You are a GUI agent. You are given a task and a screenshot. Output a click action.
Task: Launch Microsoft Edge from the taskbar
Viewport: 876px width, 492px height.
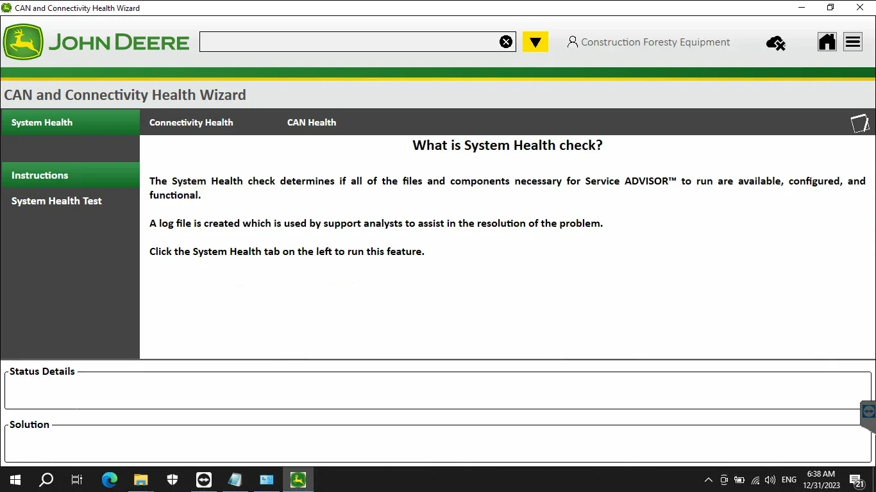pos(110,480)
